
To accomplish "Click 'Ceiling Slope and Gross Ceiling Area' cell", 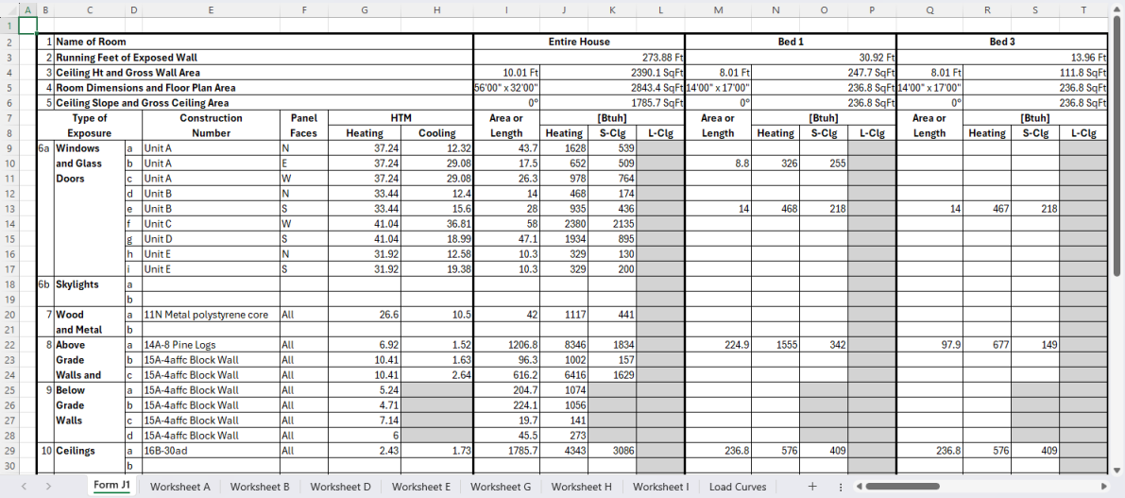I will [264, 103].
